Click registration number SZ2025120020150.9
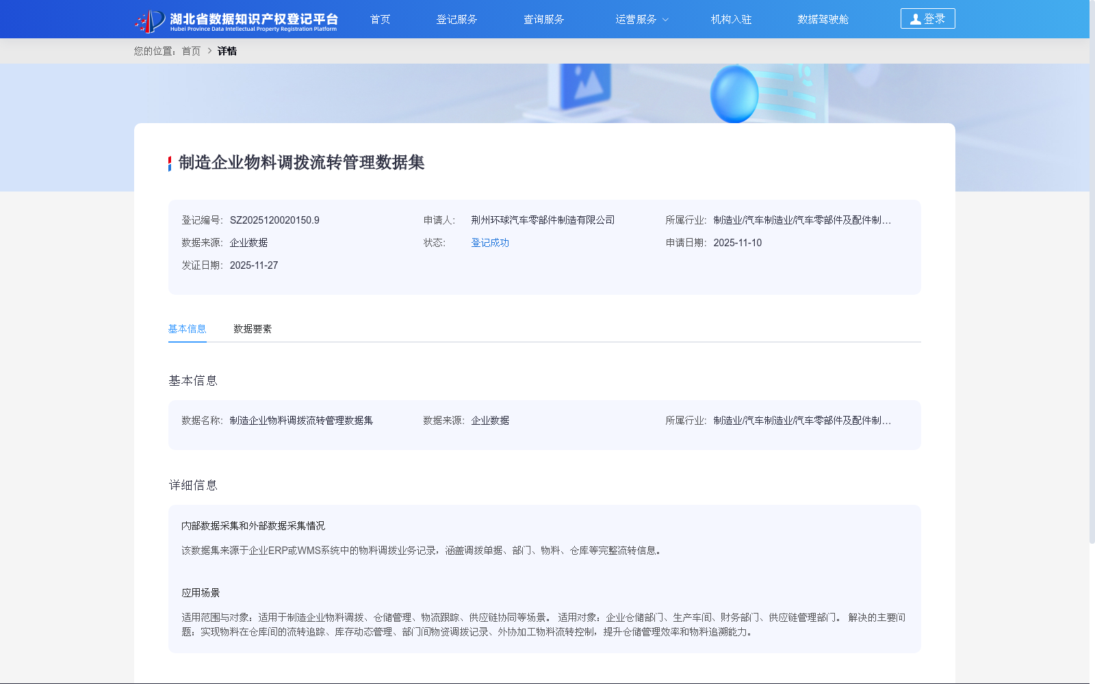The height and width of the screenshot is (684, 1095). click(x=274, y=220)
